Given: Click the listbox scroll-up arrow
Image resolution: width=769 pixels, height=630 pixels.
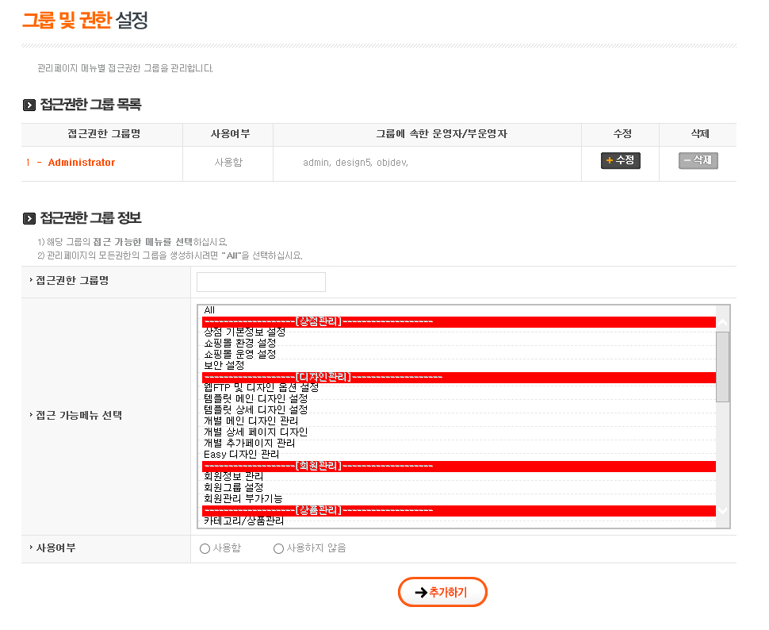Looking at the screenshot, I should coord(722,323).
